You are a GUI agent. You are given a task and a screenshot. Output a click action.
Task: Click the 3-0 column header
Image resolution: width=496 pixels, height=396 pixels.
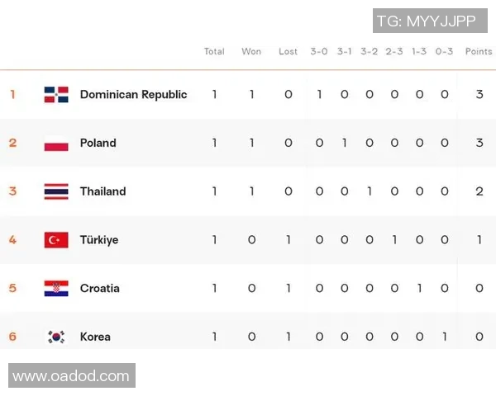[x=319, y=51]
